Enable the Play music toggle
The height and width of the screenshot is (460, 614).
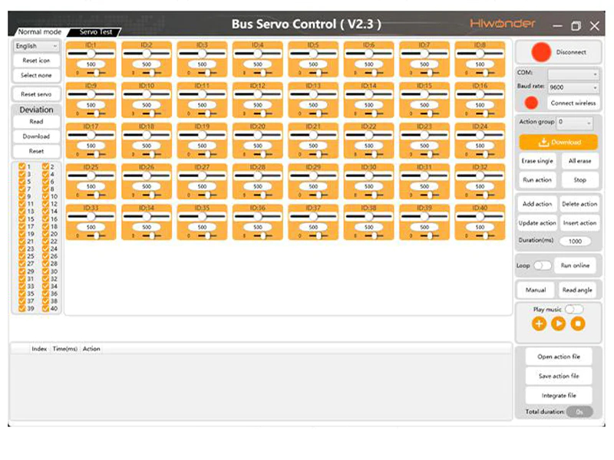[x=574, y=309]
